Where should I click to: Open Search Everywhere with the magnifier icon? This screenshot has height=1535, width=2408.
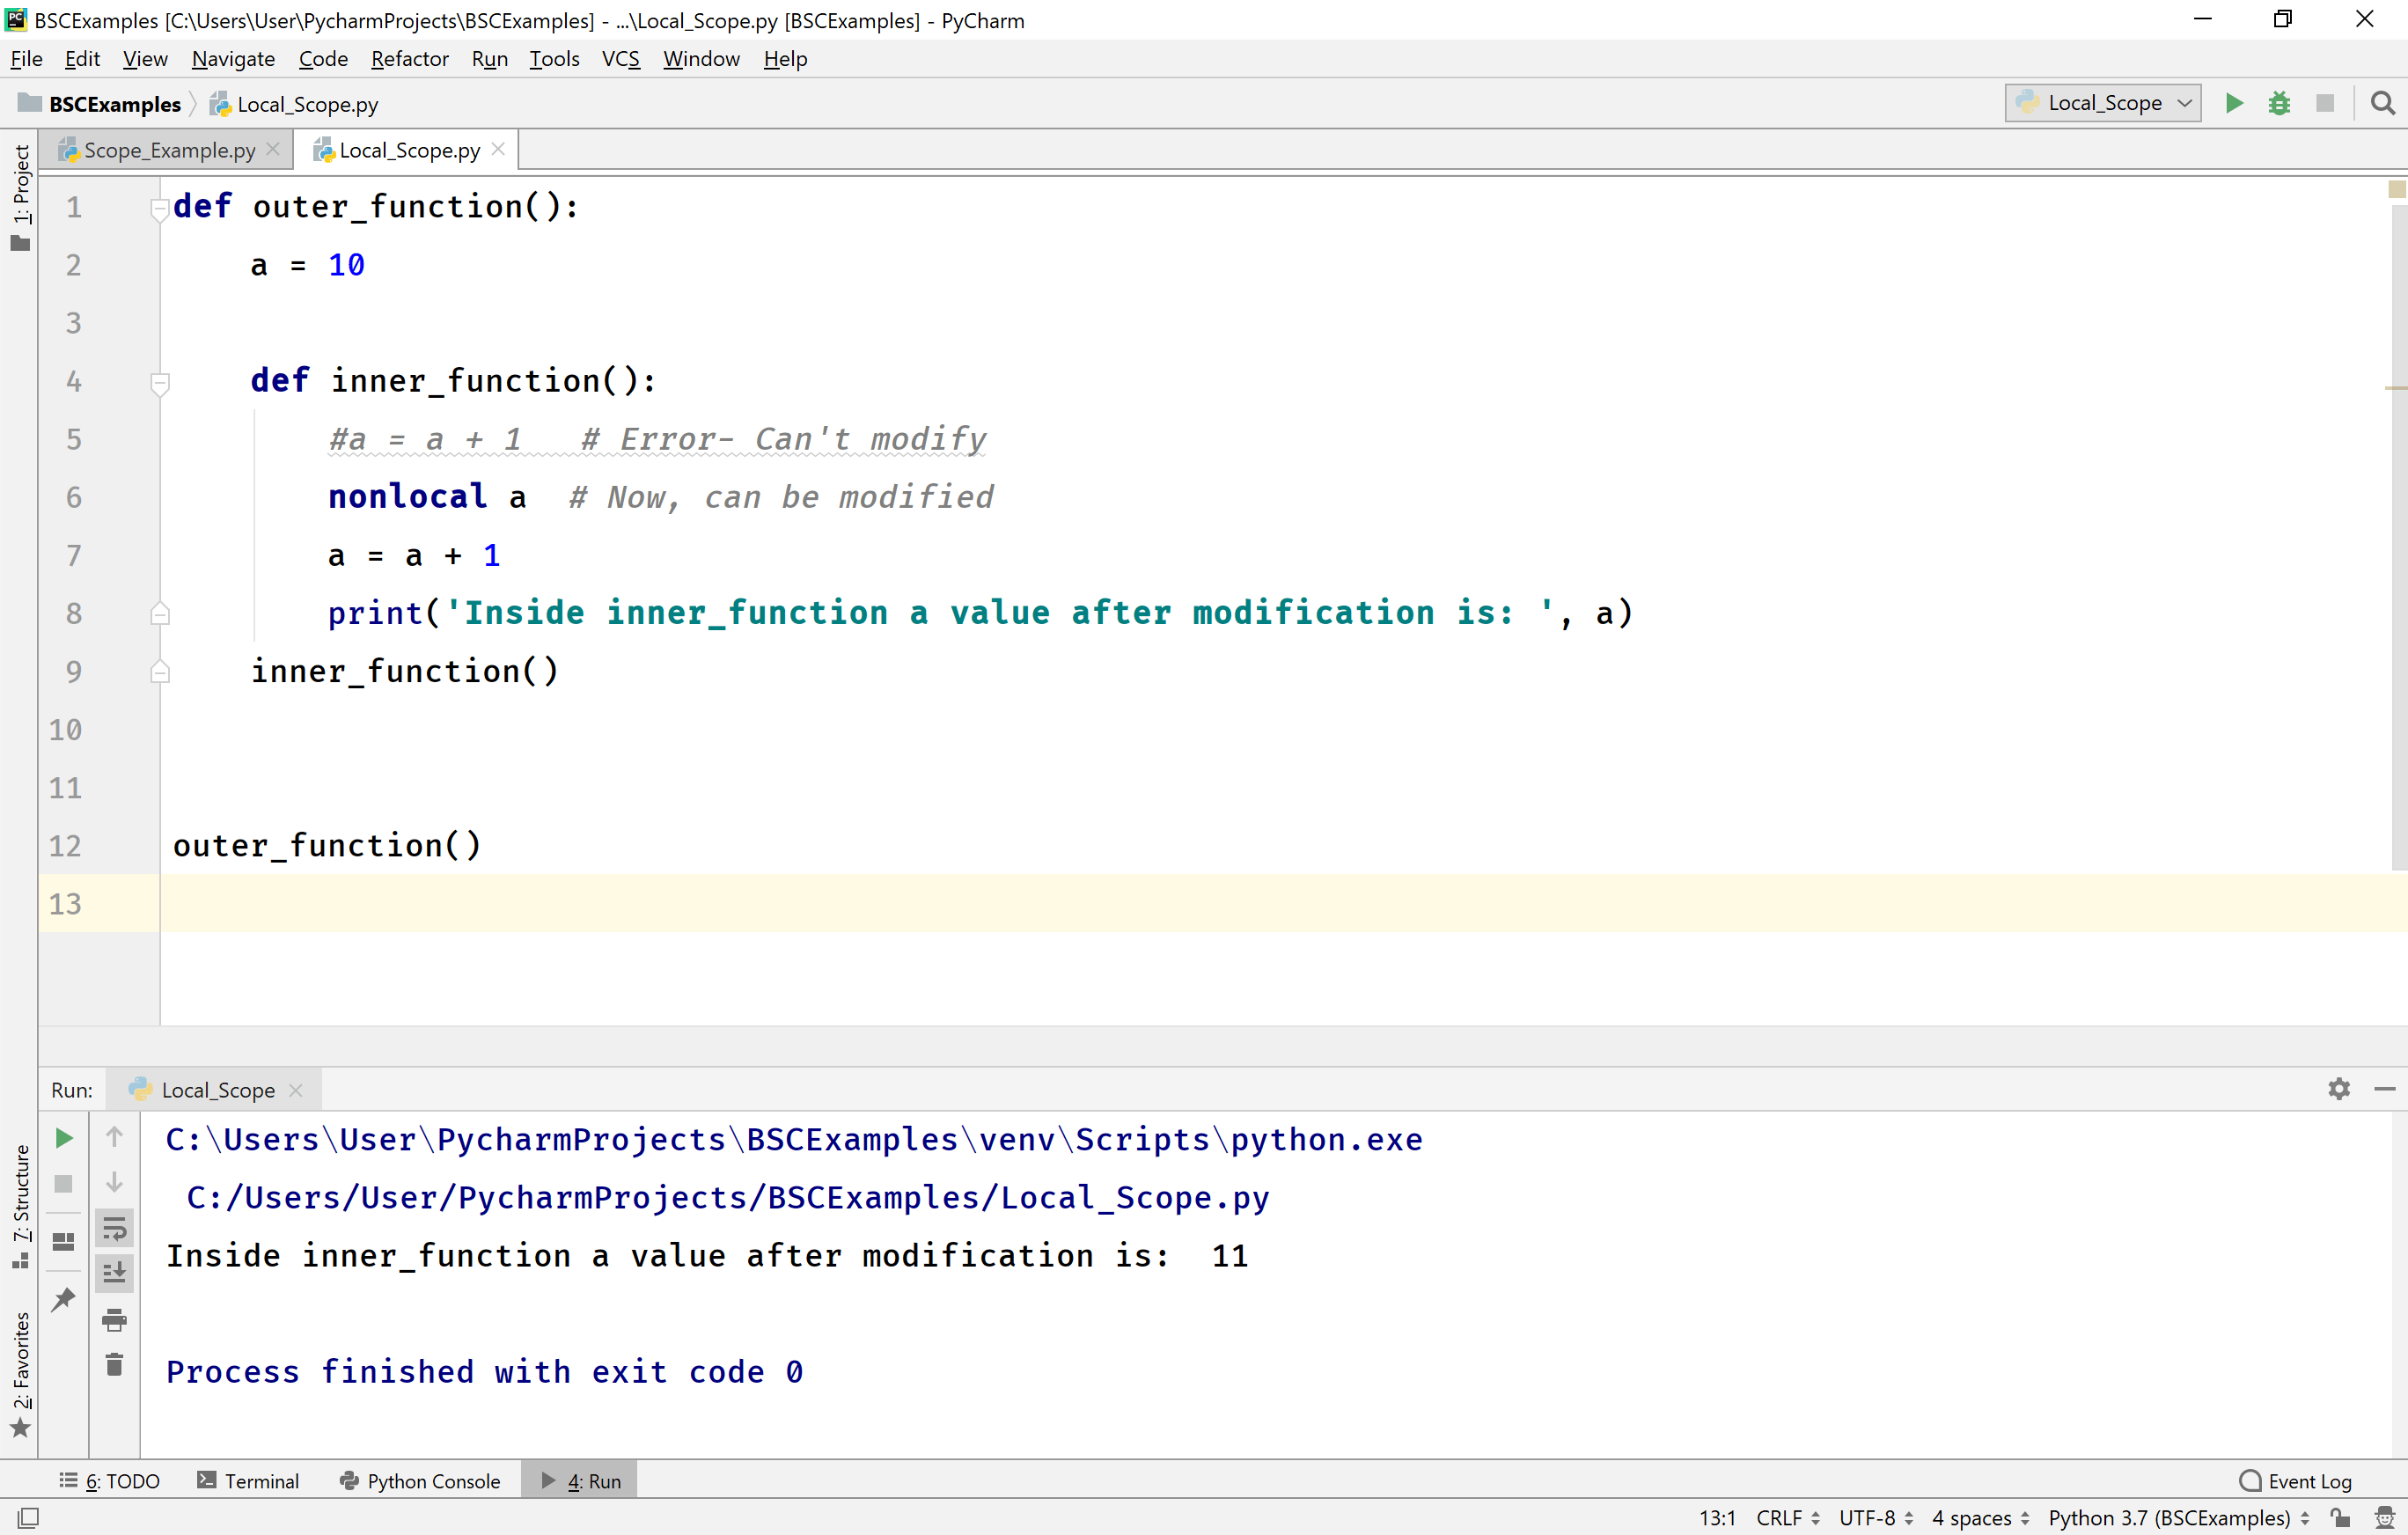point(2383,103)
